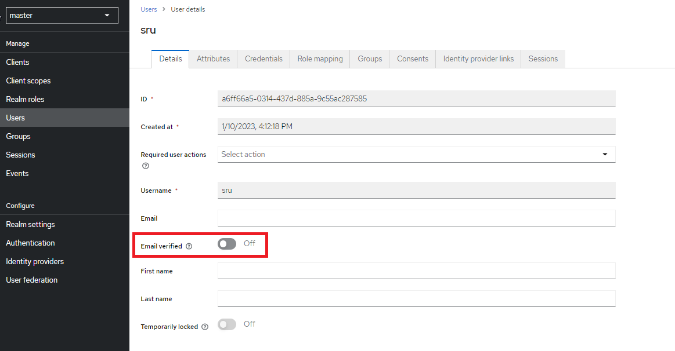Image resolution: width=675 pixels, height=351 pixels.
Task: Navigate to Realm settings in sidebar
Action: (30, 224)
